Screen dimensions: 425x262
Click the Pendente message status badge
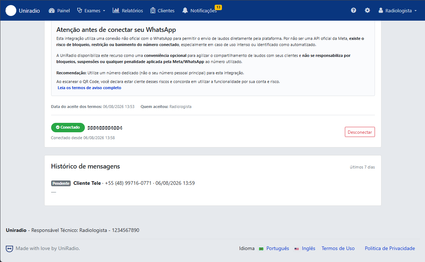(x=61, y=183)
